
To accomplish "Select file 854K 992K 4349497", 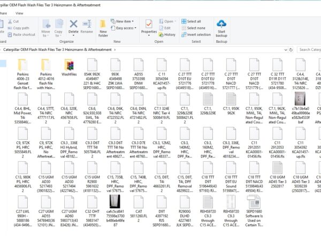I will coord(92,74).
